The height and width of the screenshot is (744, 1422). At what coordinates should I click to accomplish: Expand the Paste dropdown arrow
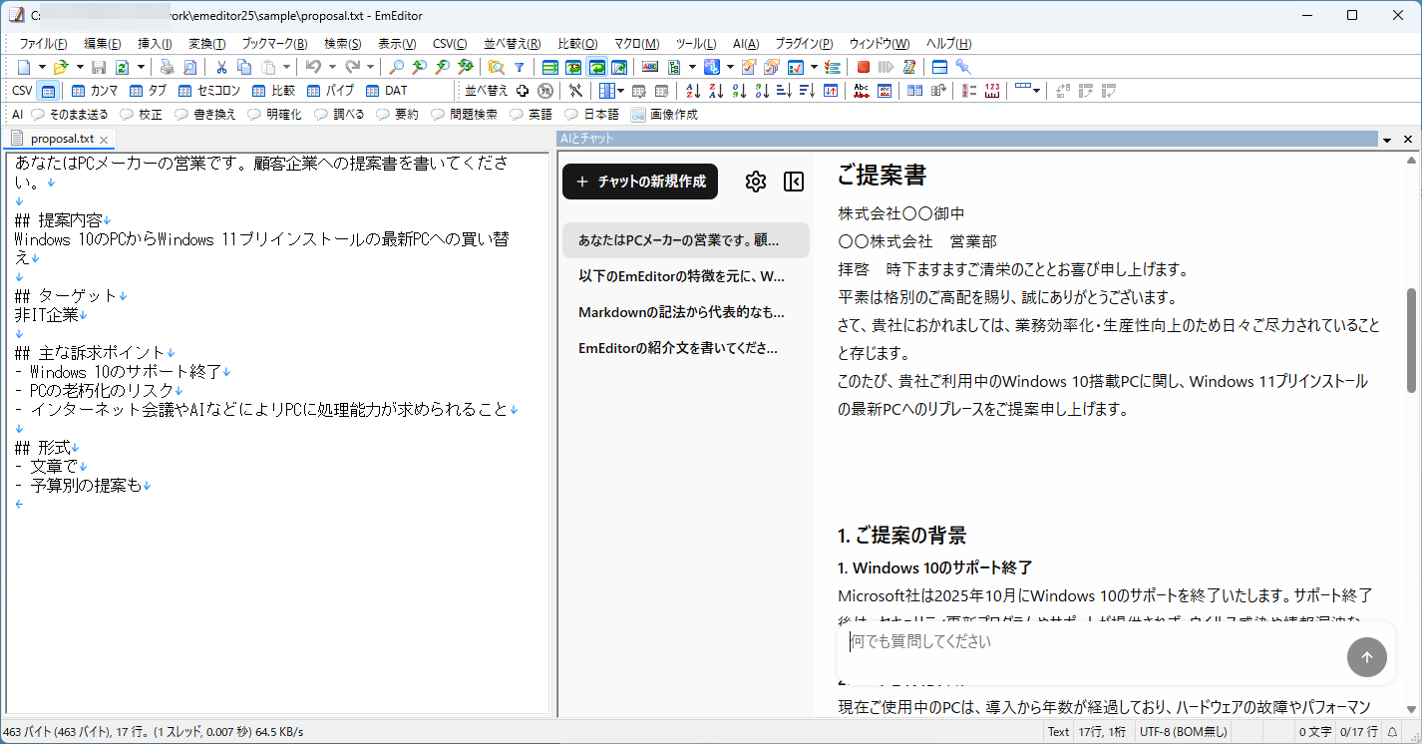pyautogui.click(x=284, y=66)
